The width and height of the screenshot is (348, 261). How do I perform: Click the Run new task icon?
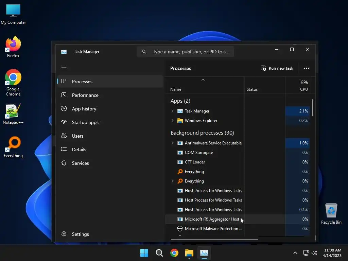pyautogui.click(x=263, y=68)
